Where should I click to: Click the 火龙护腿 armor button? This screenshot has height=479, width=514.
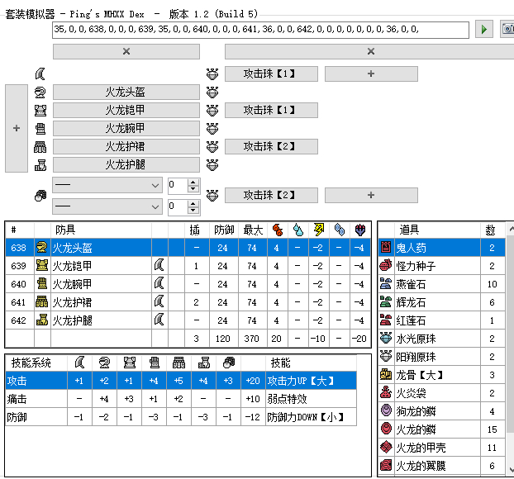pyautogui.click(x=126, y=165)
